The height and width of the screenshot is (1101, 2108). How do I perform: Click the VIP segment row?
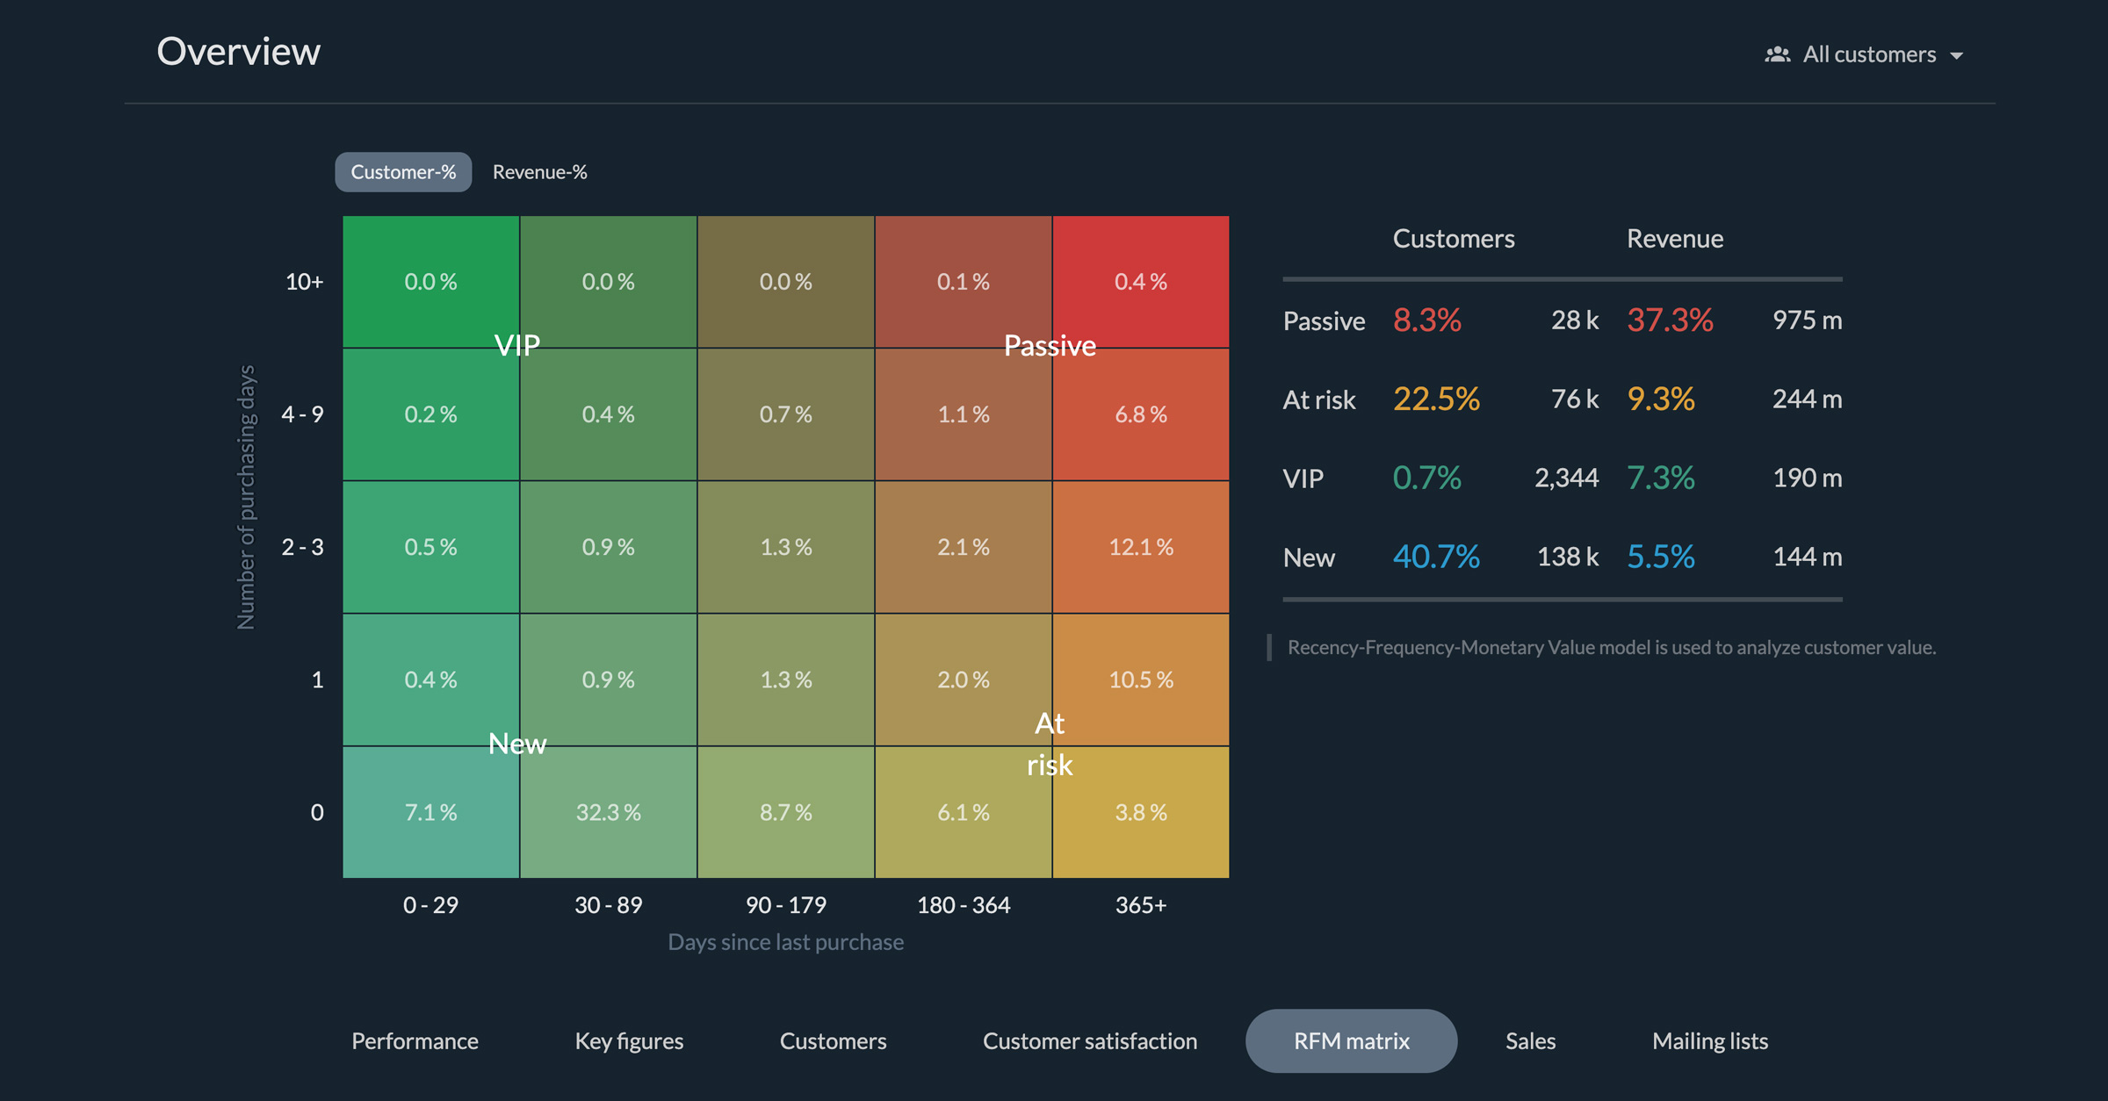pyautogui.click(x=1303, y=479)
